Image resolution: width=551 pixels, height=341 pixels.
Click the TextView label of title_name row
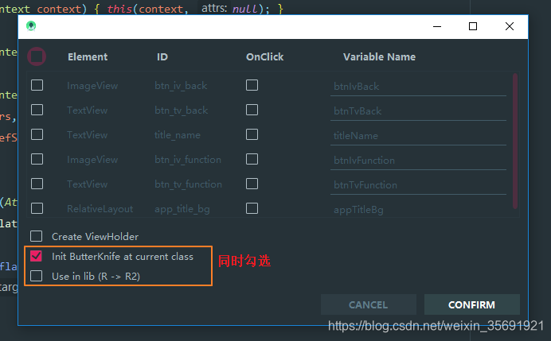point(88,135)
